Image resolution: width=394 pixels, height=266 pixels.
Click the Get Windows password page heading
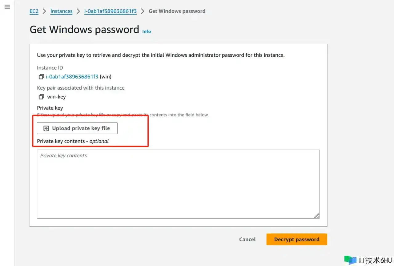pos(84,30)
